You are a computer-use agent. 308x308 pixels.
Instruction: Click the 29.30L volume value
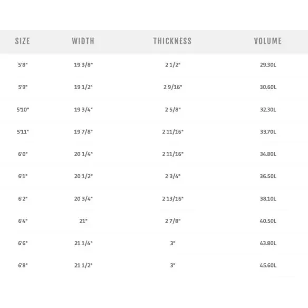tap(268, 65)
